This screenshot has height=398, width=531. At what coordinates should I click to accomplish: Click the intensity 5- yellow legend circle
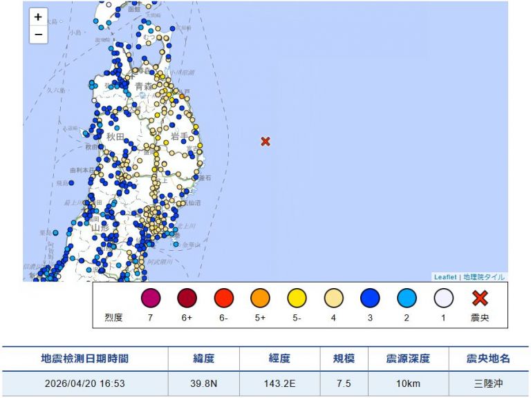pyautogui.click(x=297, y=298)
